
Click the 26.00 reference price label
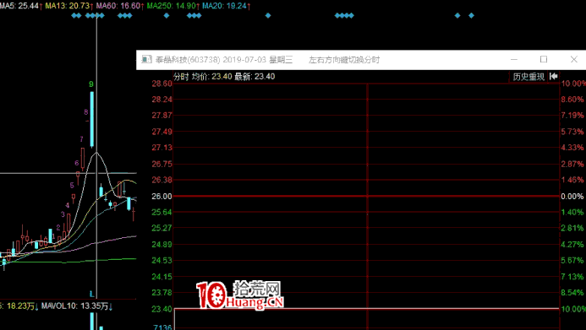coord(162,196)
